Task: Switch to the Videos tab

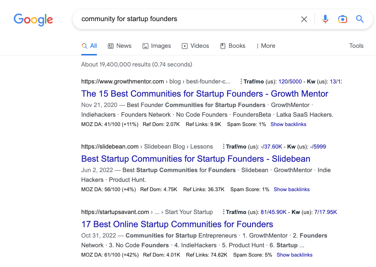Action: [x=195, y=46]
